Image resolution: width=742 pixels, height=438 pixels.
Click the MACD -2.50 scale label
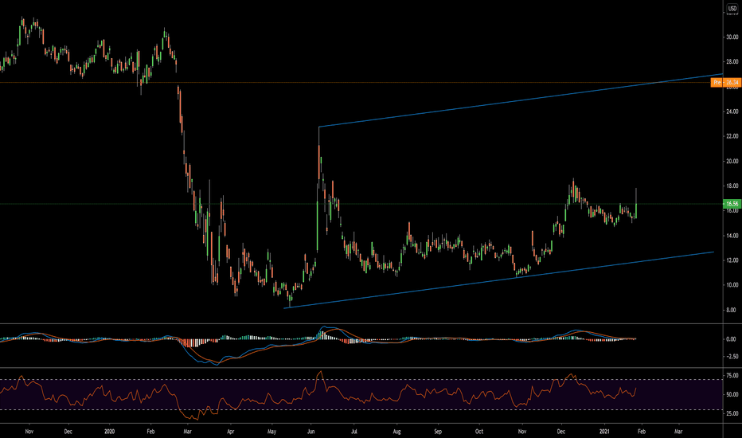731,356
